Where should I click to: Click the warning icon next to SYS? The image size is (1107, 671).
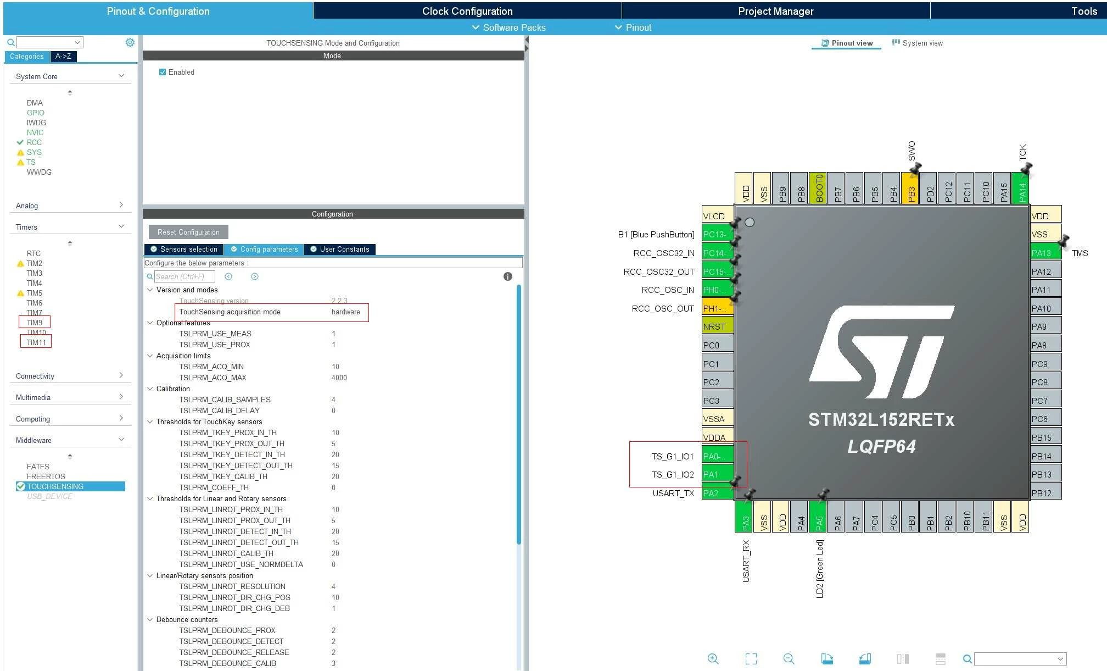[20, 152]
